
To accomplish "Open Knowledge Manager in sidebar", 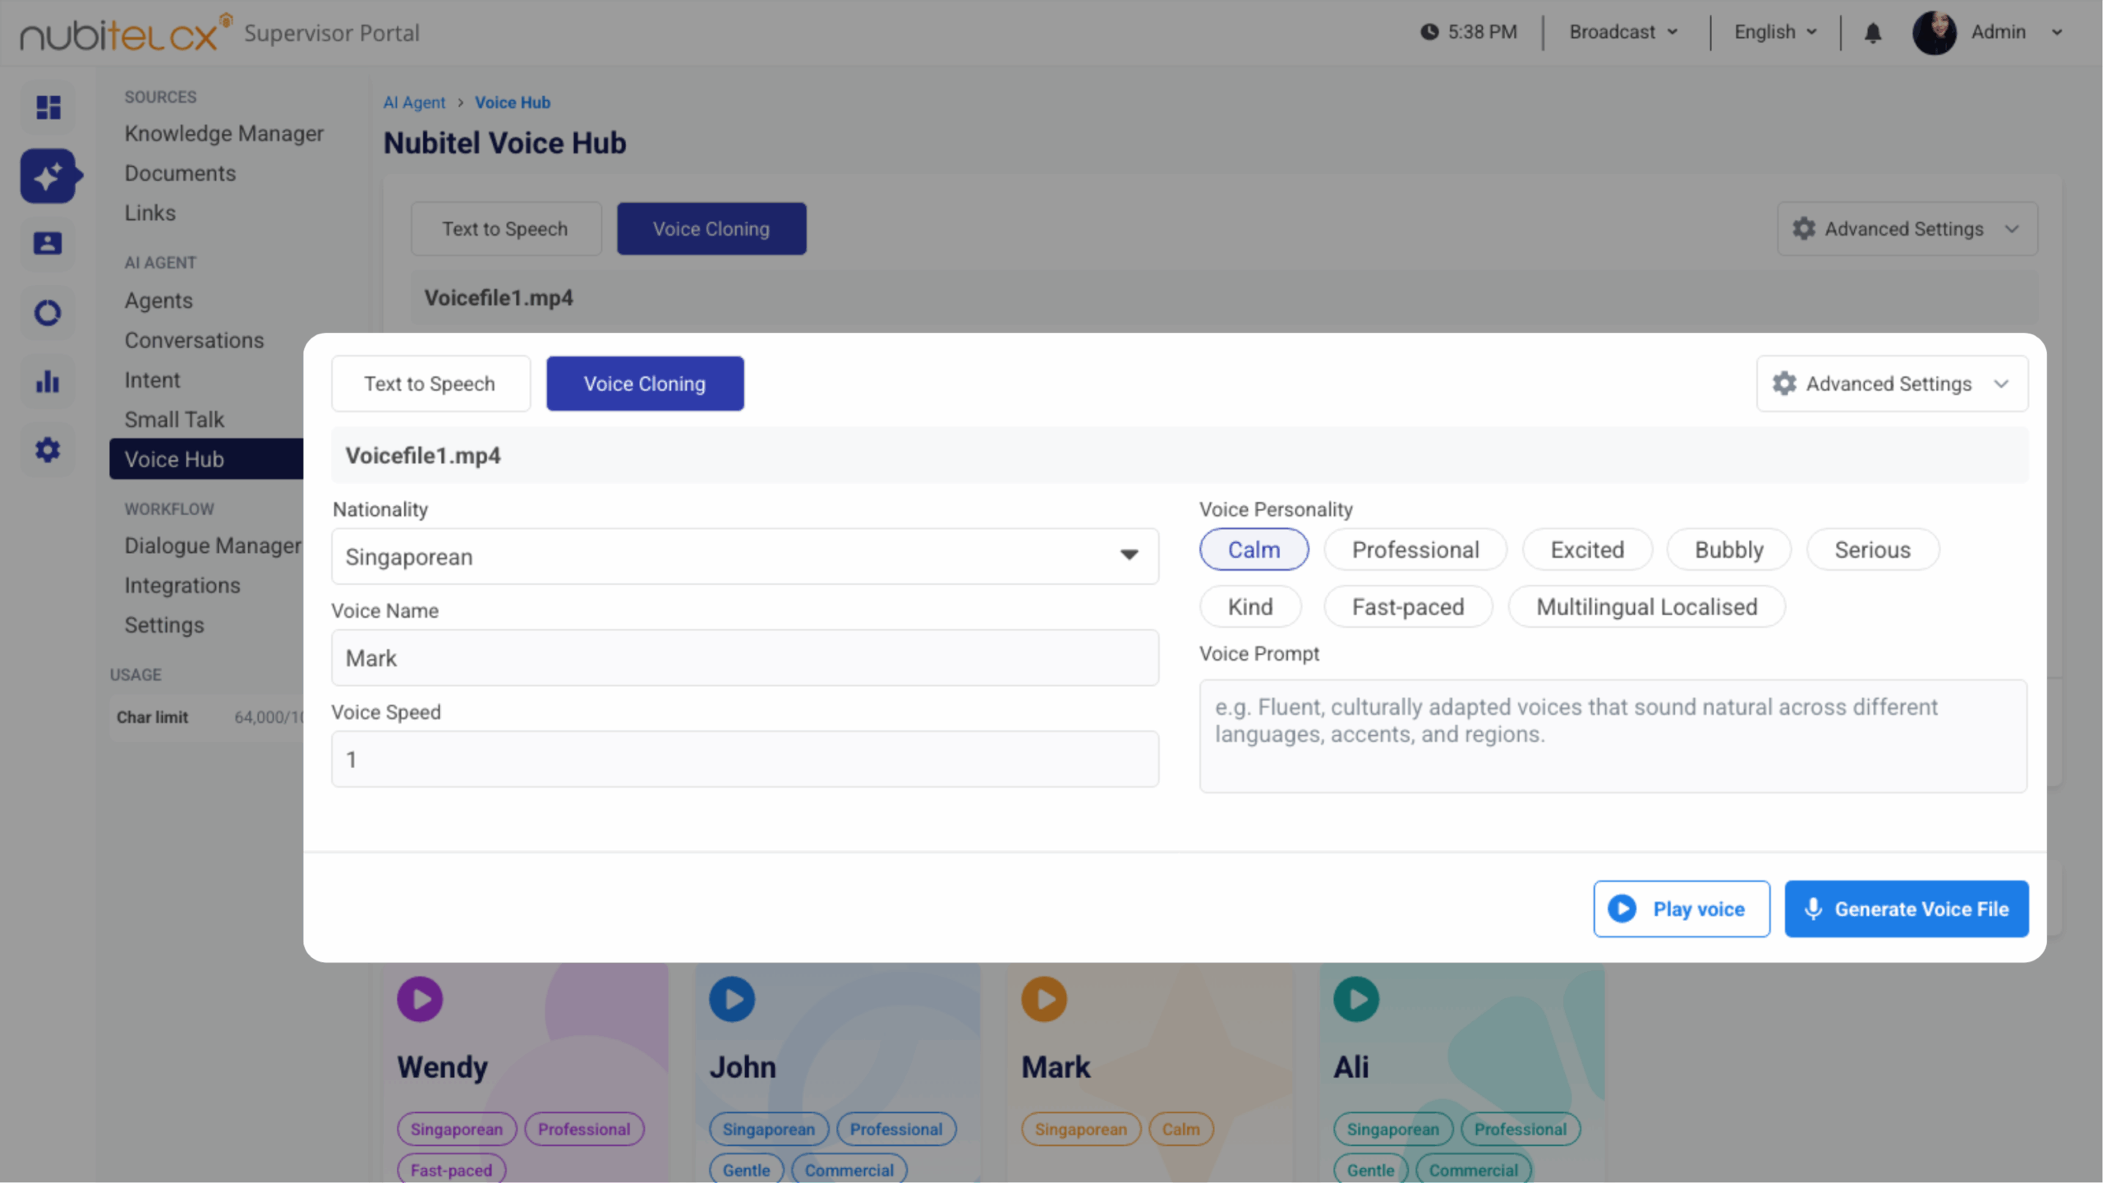I will [x=224, y=133].
